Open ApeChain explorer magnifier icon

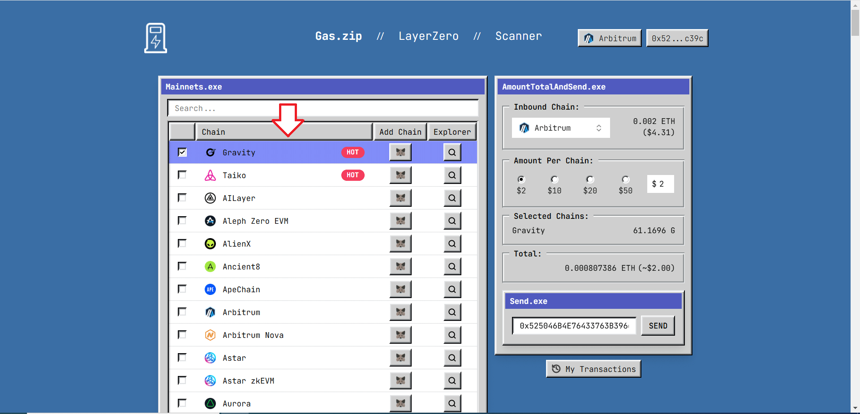tap(452, 289)
